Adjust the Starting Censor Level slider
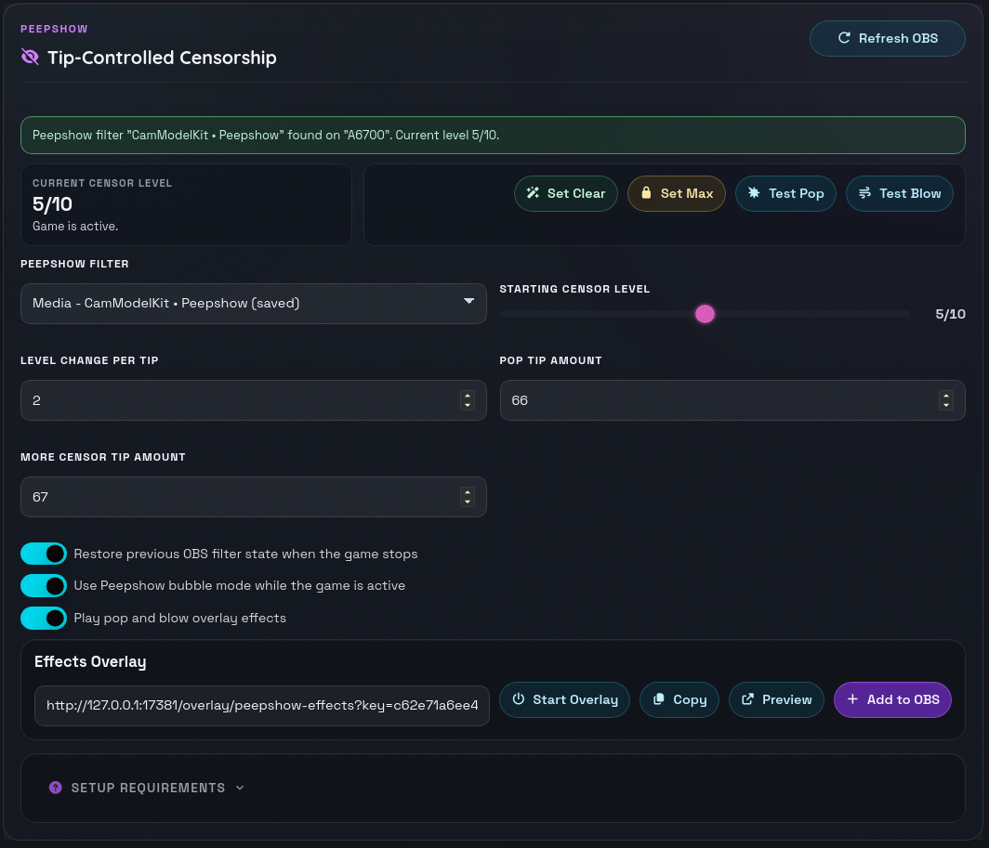Viewport: 989px width, 848px height. click(x=705, y=314)
